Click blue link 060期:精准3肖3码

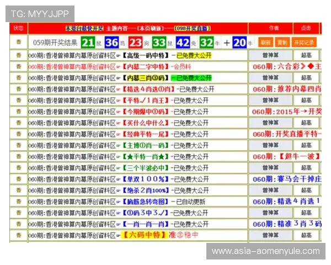(x=287, y=224)
